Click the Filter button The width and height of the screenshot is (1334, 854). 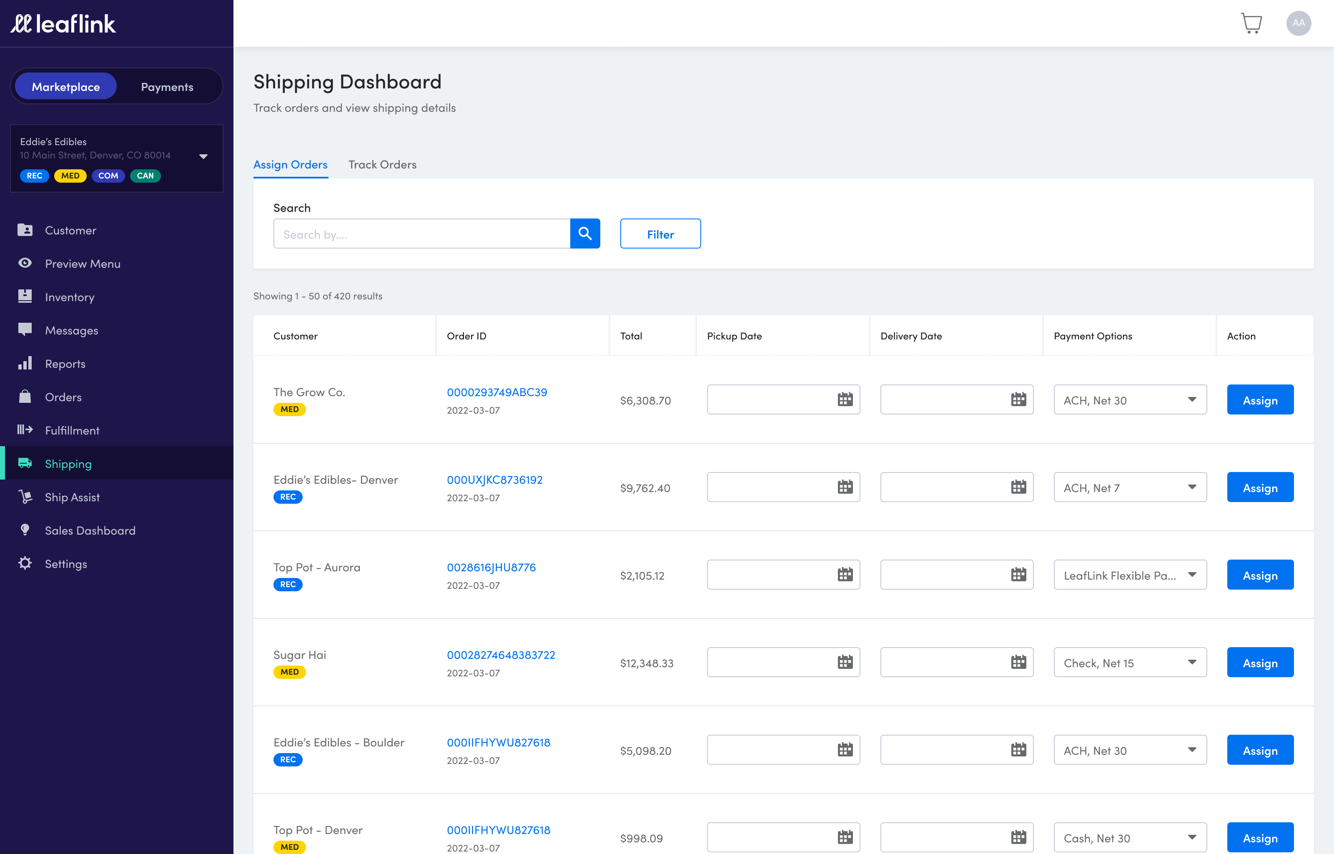coord(660,234)
